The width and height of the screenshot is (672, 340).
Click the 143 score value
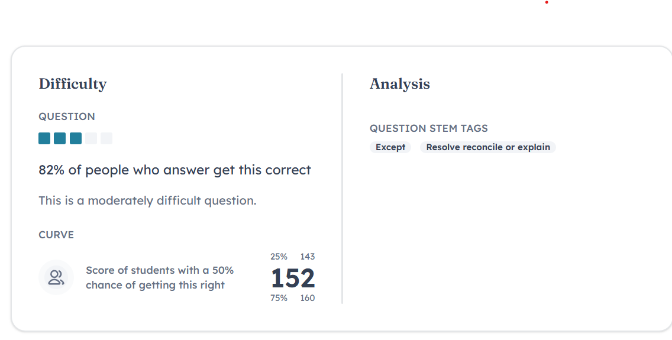click(308, 257)
